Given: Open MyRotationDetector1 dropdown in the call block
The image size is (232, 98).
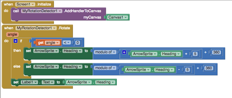Looking at the screenshot, I should tap(41, 11).
